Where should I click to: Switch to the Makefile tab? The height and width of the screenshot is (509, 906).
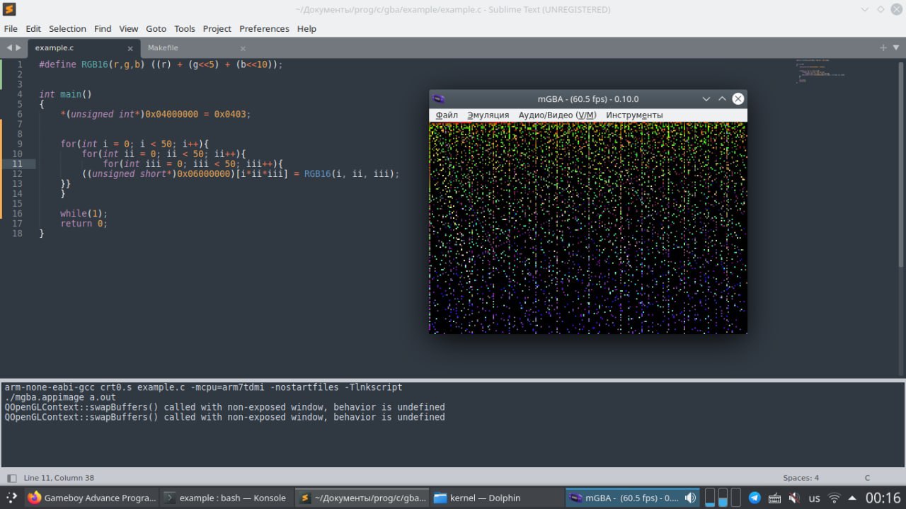coord(163,48)
